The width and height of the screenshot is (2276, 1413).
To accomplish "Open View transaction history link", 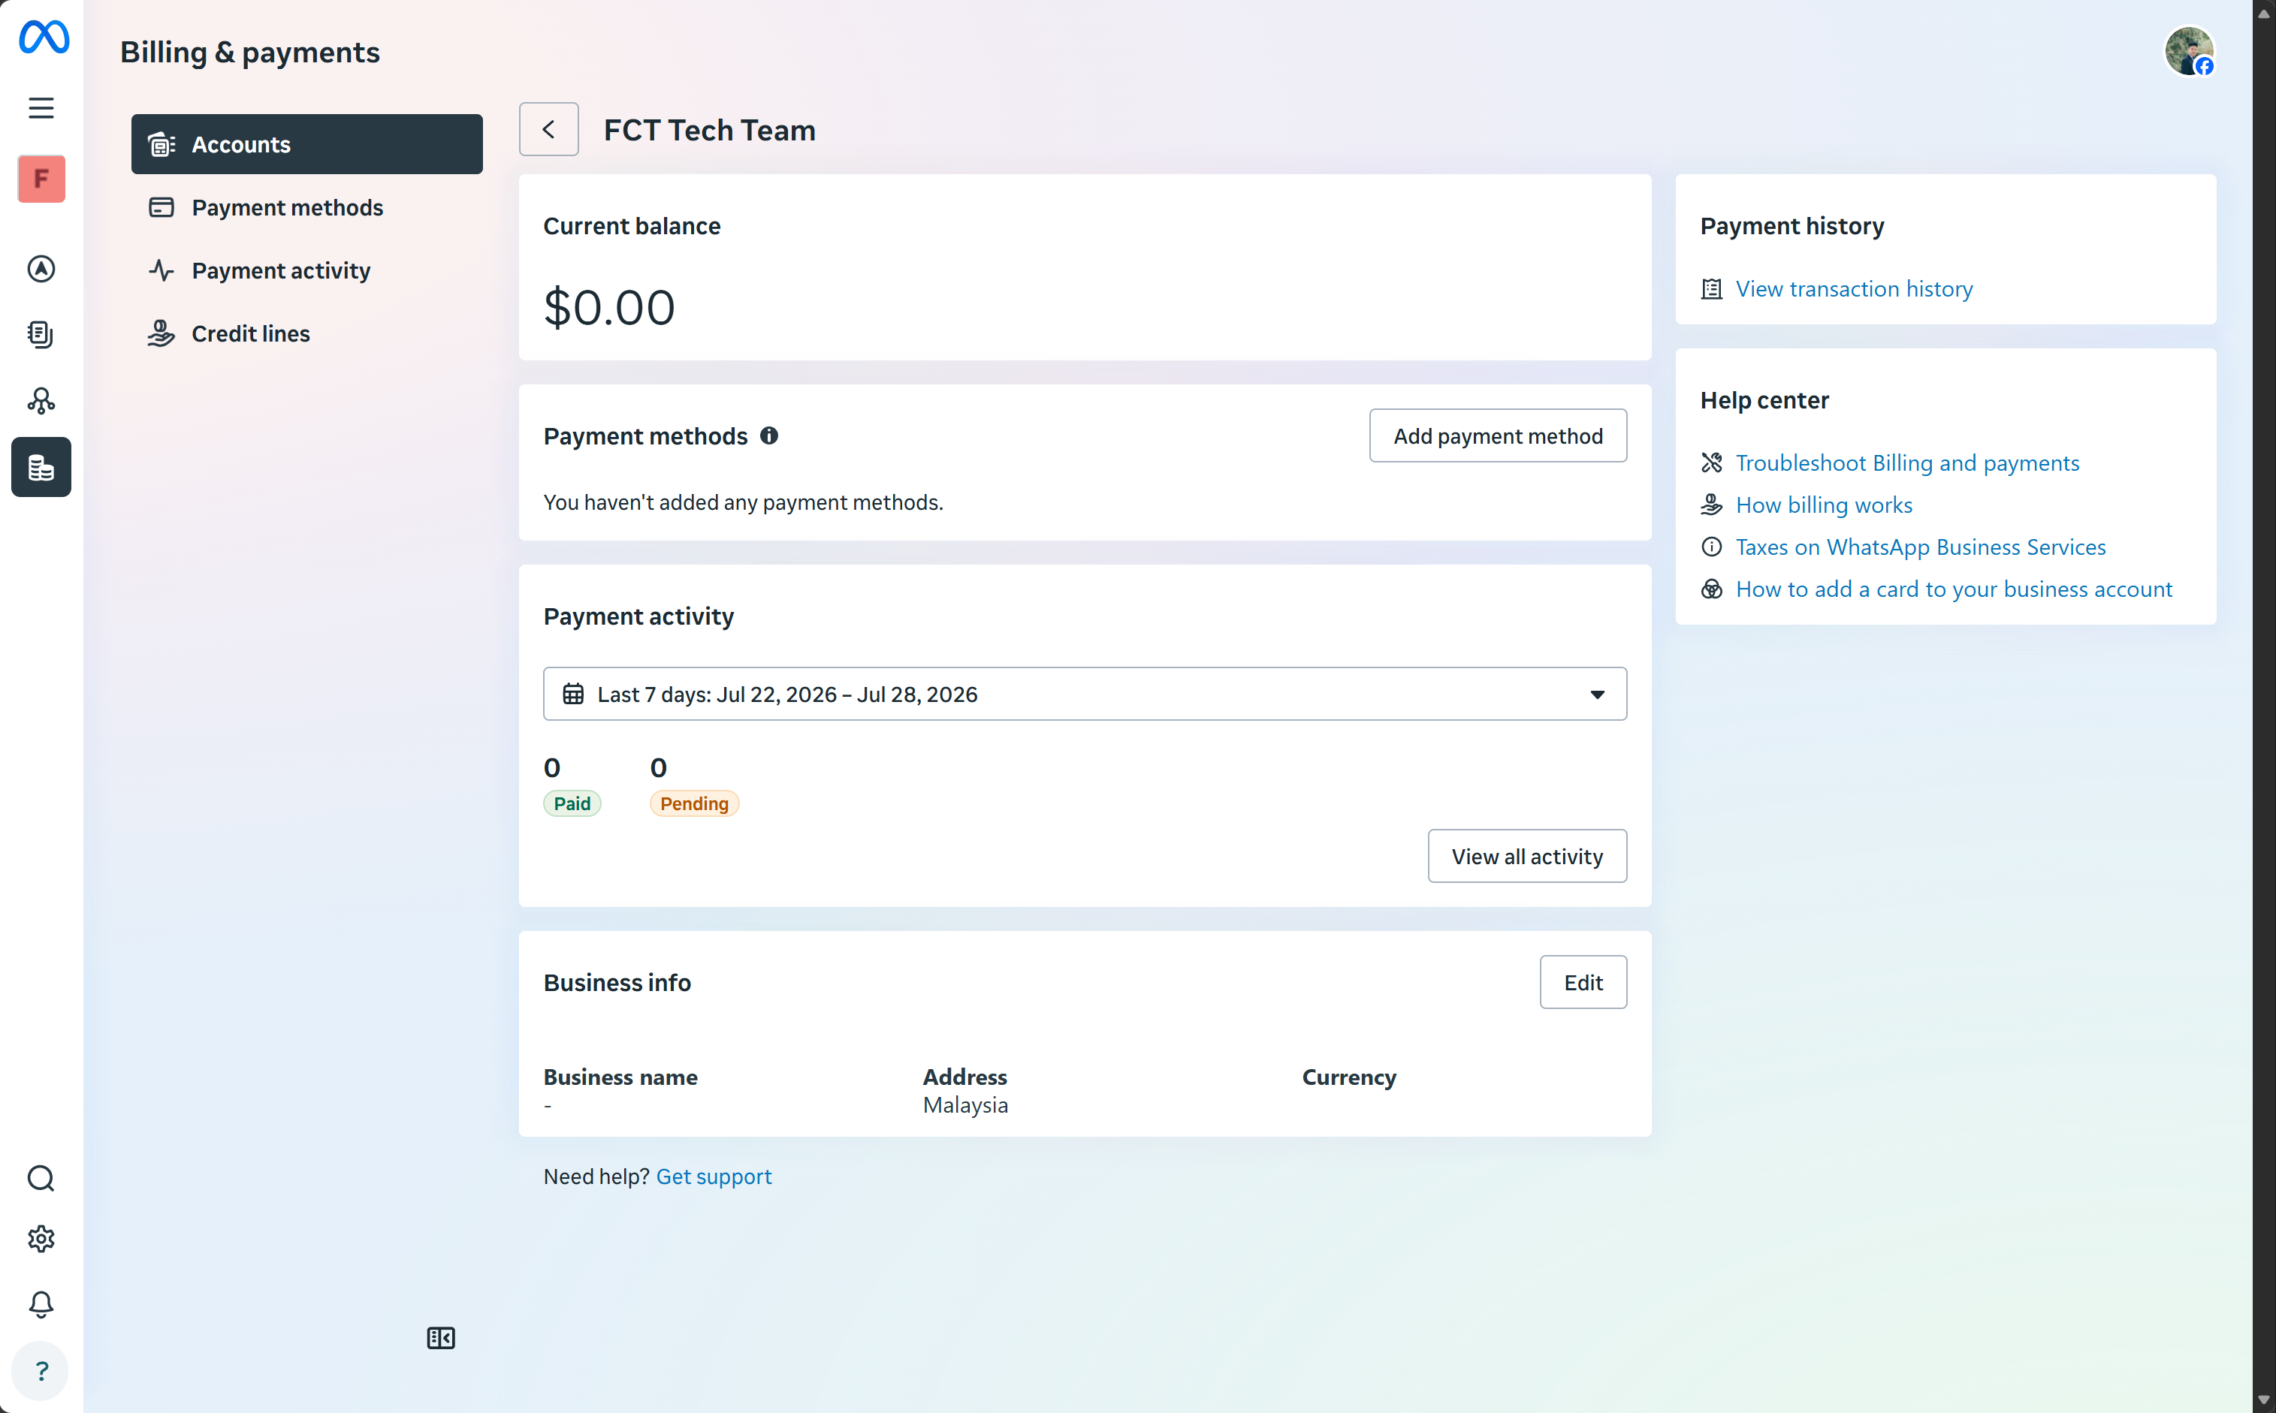I will pos(1854,289).
